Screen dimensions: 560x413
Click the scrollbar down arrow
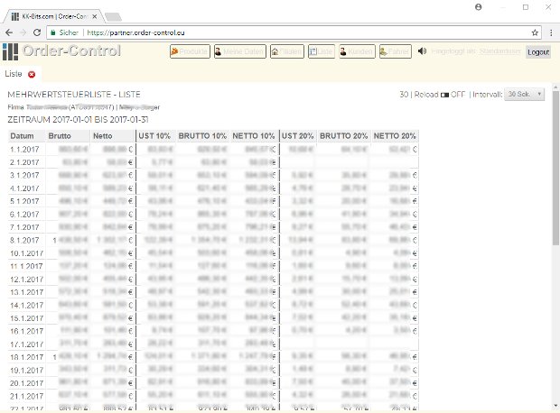(555, 406)
